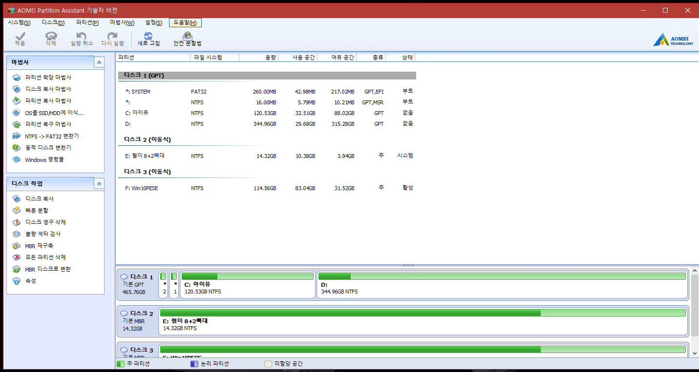The width and height of the screenshot is (699, 372).
Task: Select the small partition block labeled 2
Action: pos(164,285)
